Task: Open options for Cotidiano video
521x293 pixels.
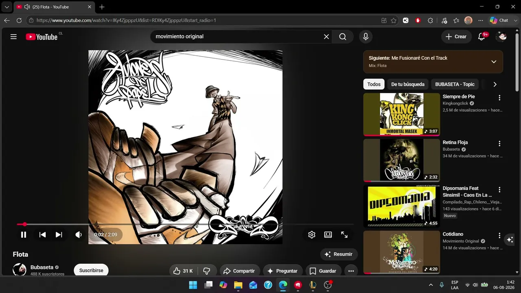Action: [x=499, y=236]
